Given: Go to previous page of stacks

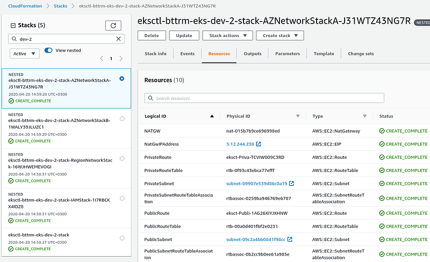Looking at the screenshot, I should (x=102, y=59).
